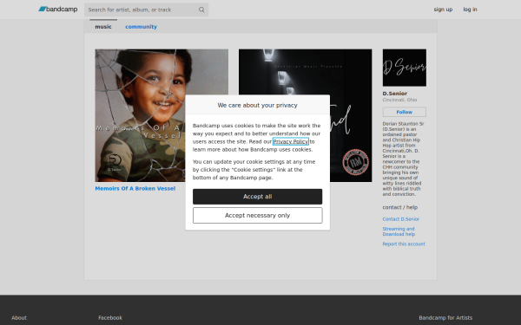521x325 pixels.
Task: Click the search magnifier icon
Action: coord(201,10)
